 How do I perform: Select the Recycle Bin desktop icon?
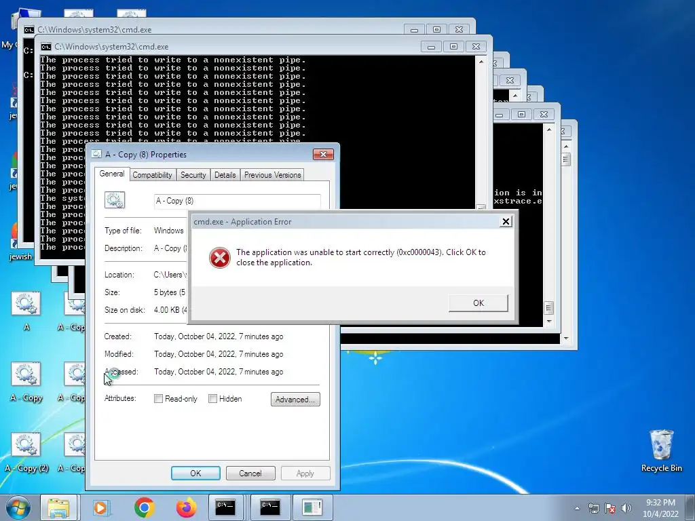point(661,450)
